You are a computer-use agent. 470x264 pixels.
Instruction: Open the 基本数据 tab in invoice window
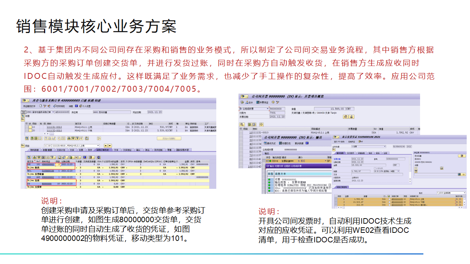340,153
